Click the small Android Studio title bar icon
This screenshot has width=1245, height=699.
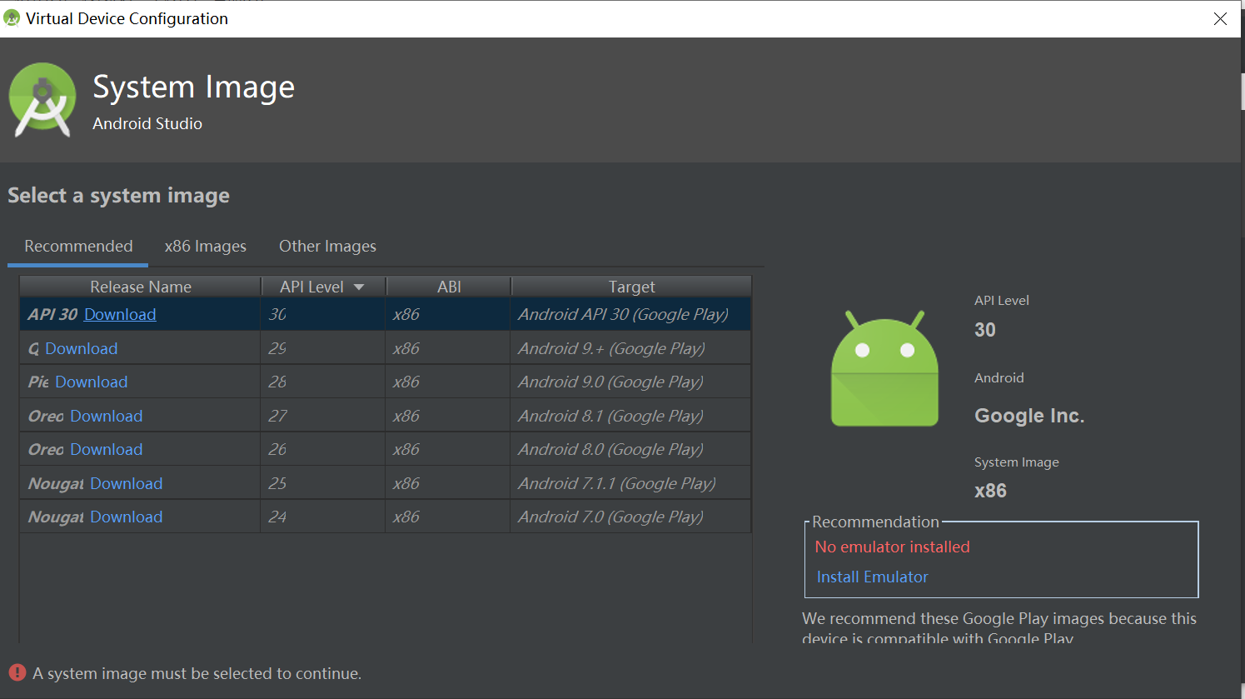tap(12, 18)
